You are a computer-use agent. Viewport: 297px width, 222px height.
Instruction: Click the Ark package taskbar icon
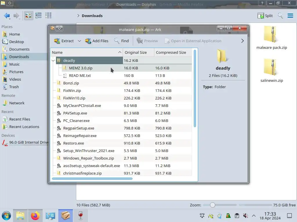(65, 216)
